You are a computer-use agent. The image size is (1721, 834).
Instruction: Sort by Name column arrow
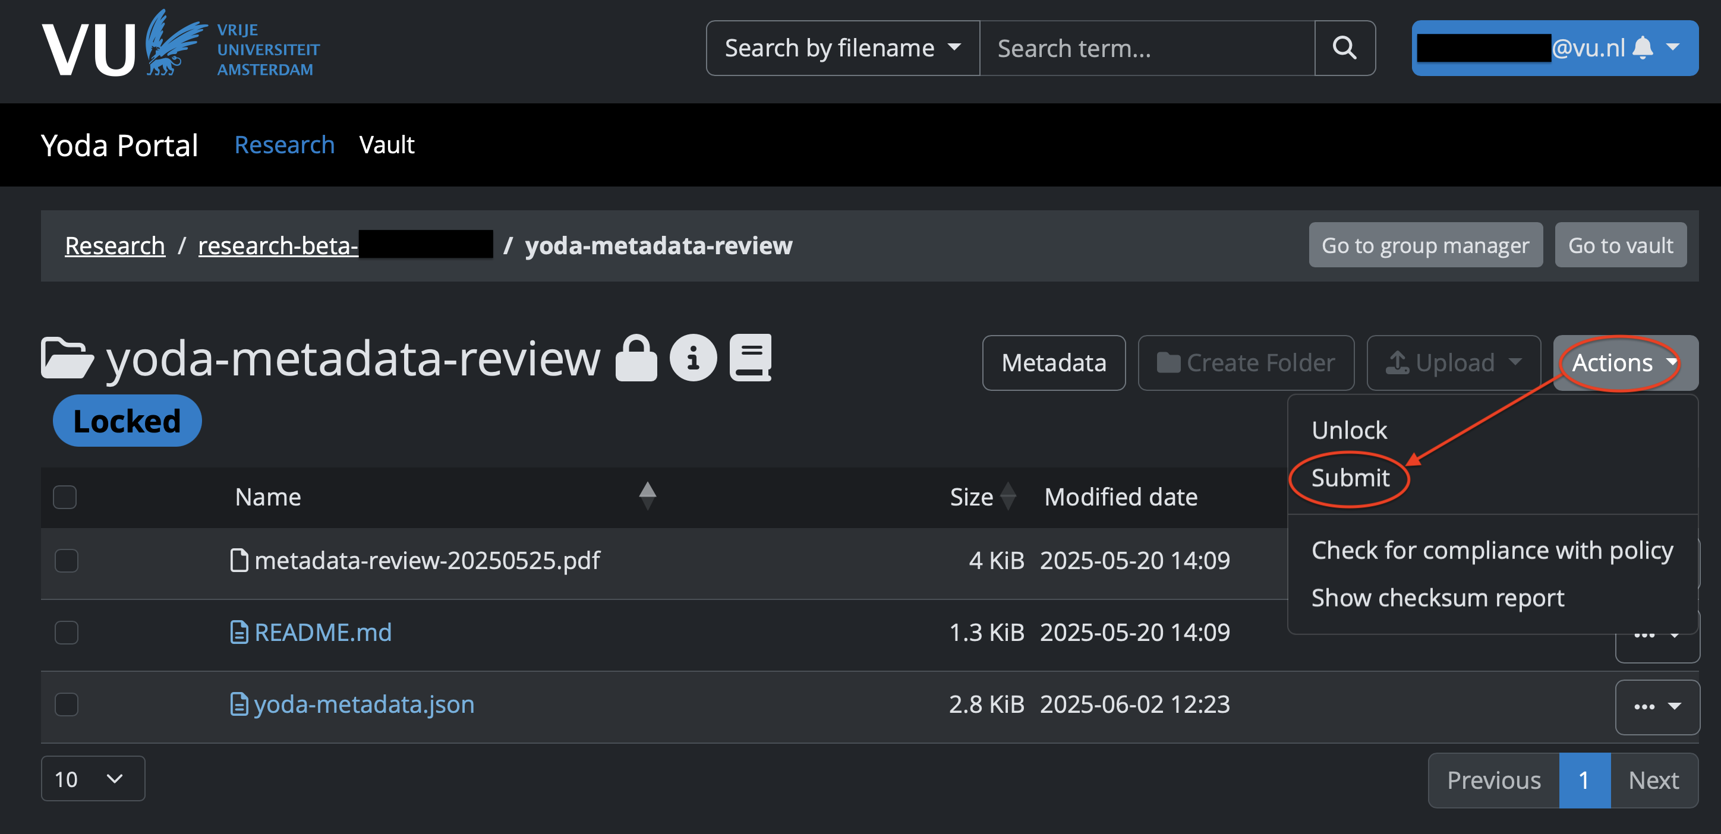click(x=647, y=496)
